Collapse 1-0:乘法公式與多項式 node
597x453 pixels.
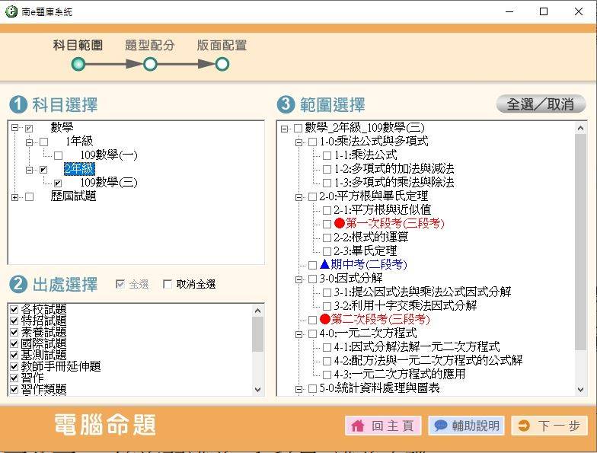(x=298, y=142)
